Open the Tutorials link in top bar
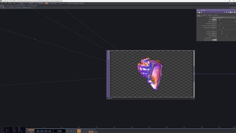The width and height of the screenshot is (236, 133). pyautogui.click(x=40, y=3)
